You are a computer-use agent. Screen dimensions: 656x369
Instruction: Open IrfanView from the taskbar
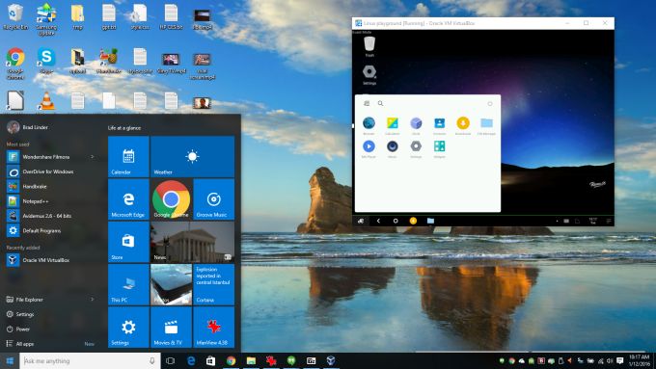pyautogui.click(x=271, y=360)
